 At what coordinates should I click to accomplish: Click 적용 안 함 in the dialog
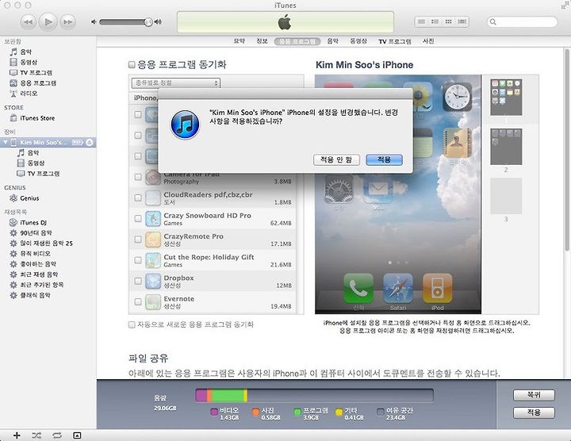(x=336, y=159)
